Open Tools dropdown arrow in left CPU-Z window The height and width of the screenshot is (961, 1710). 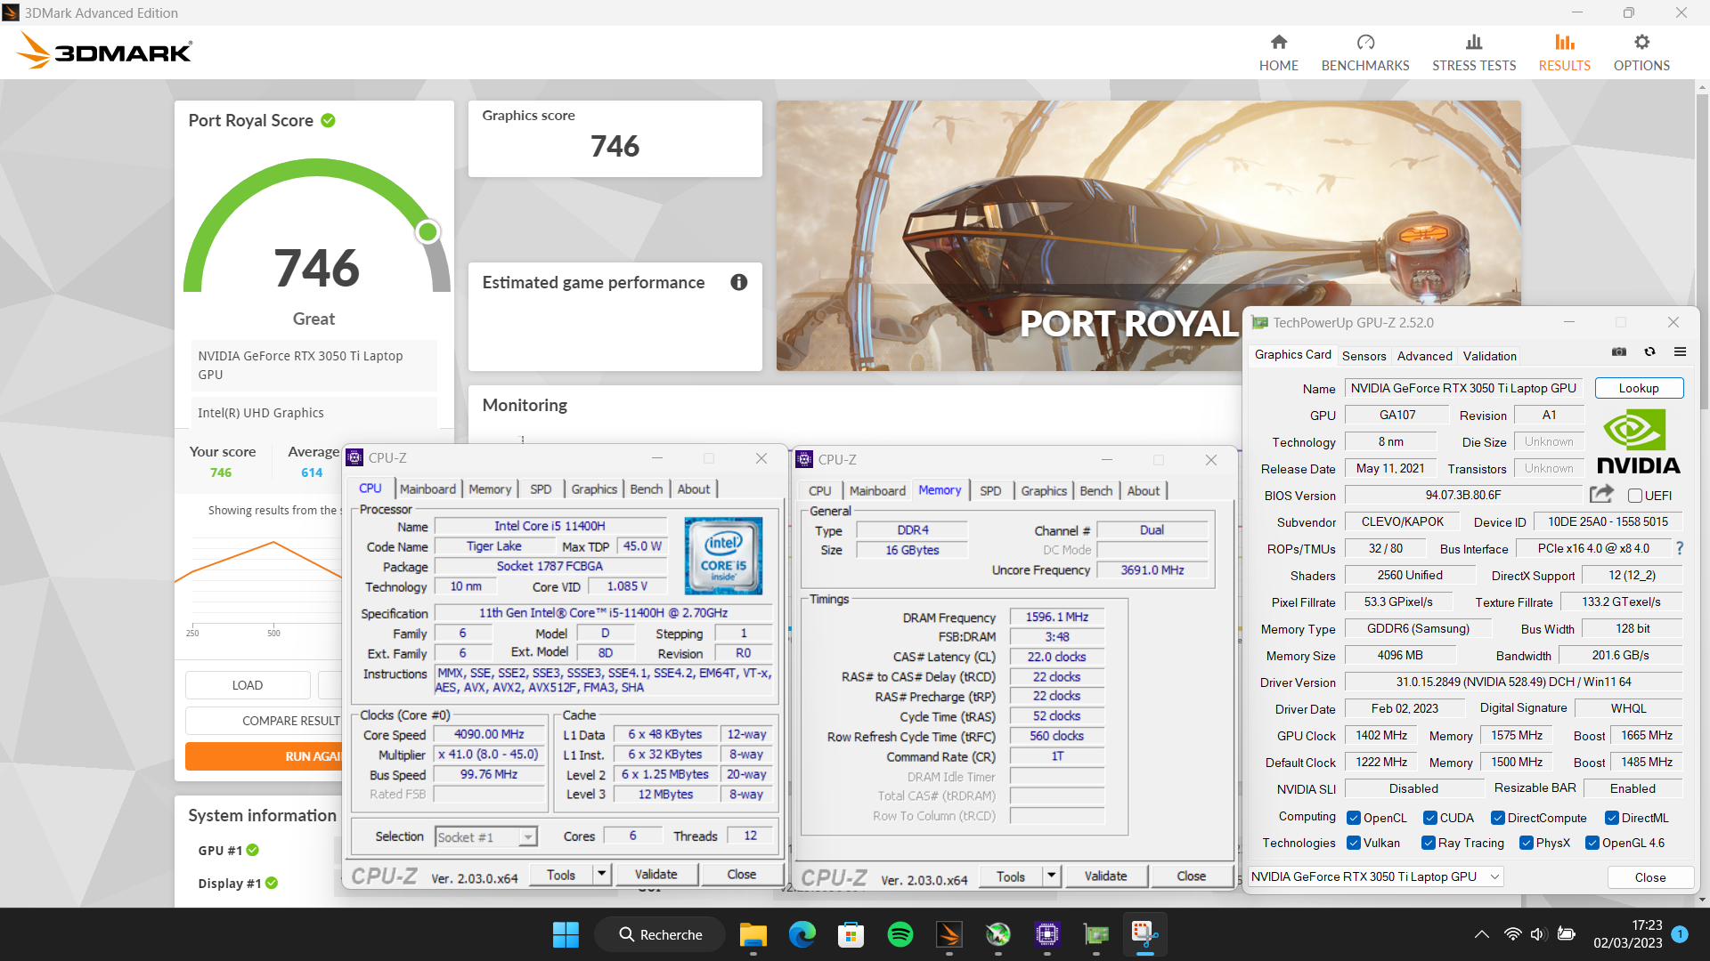pyautogui.click(x=602, y=875)
